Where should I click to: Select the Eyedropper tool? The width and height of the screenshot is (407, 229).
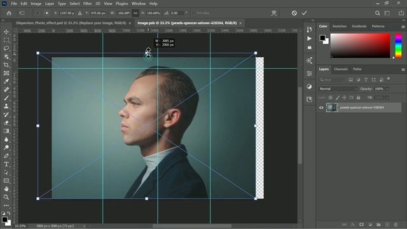6,81
